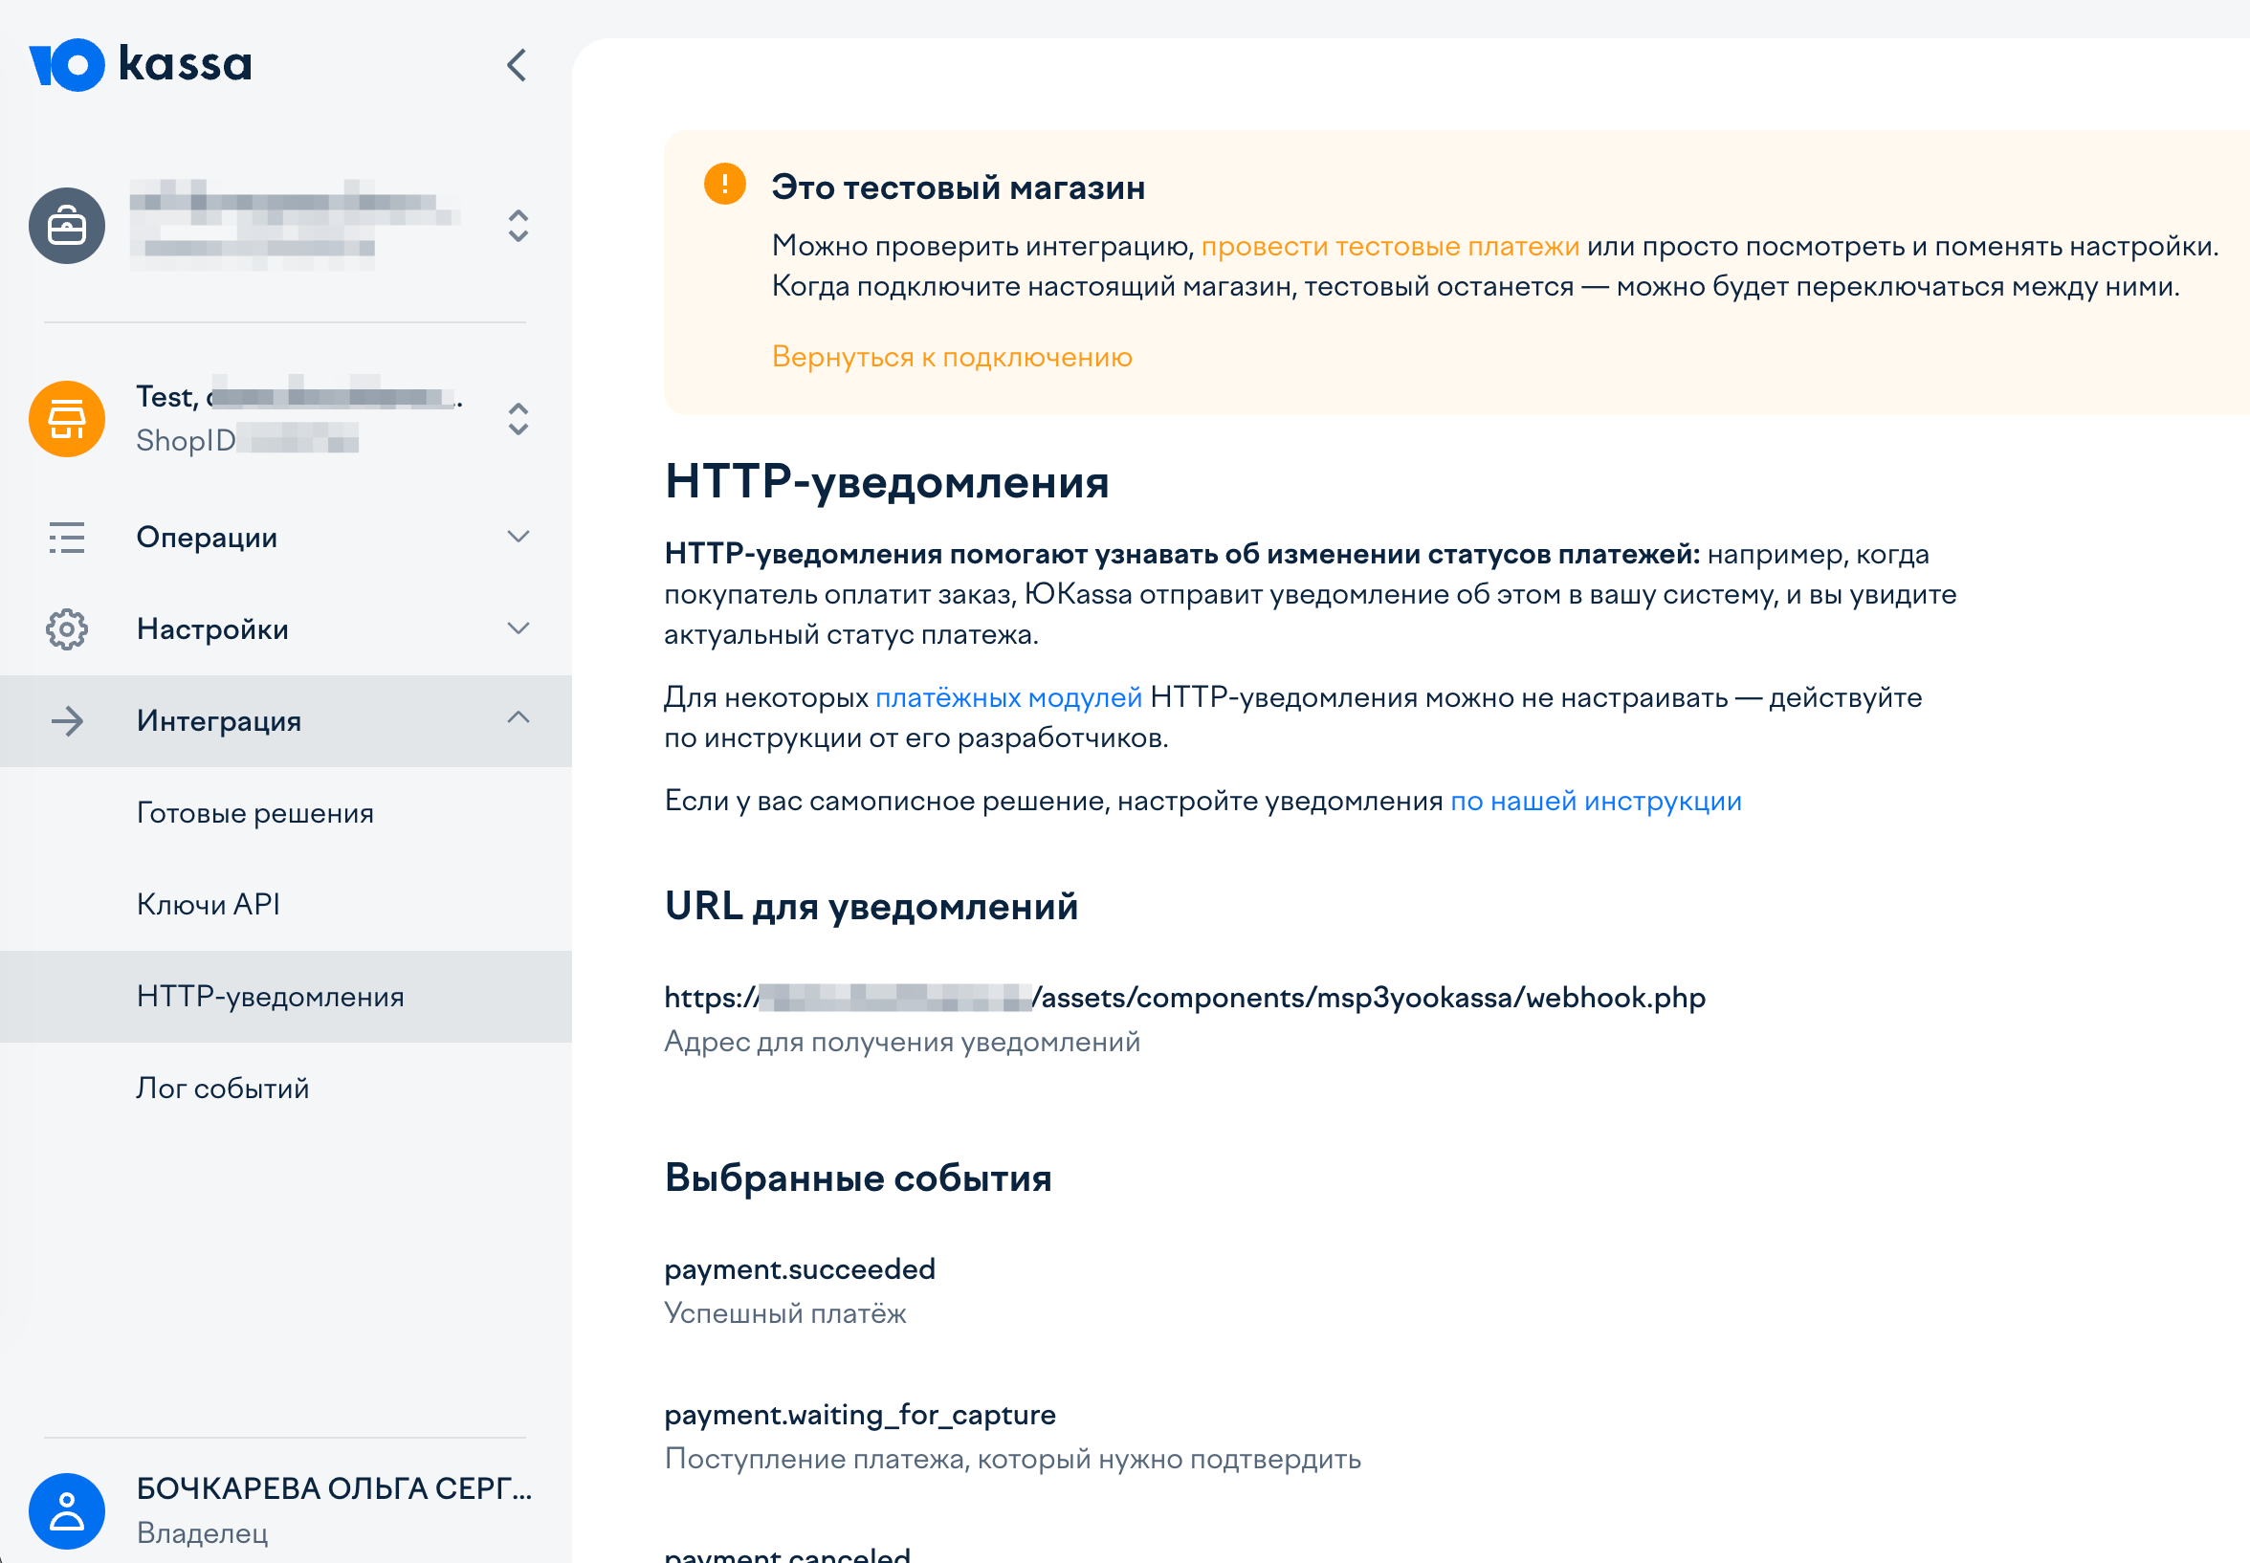The image size is (2250, 1563).
Task: Open the account switcher up-down arrows
Action: click(518, 226)
